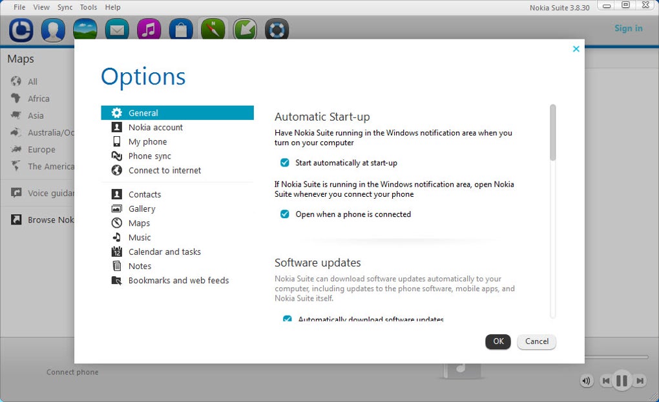Click the picture icon beside Gallery
Screen dimensions: 659x402
116,208
